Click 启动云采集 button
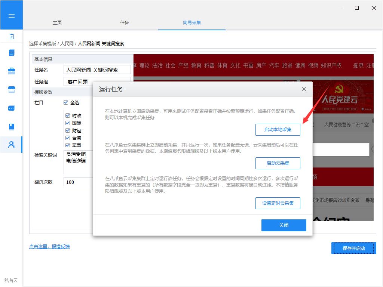The image size is (383, 287). (x=278, y=163)
